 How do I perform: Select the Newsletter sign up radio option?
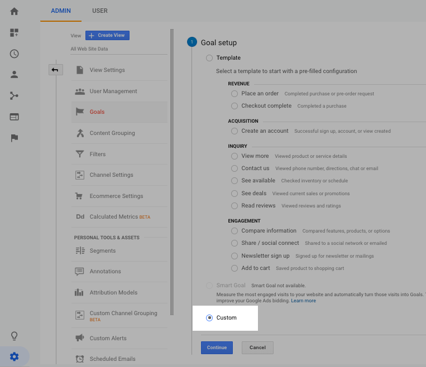tap(234, 256)
